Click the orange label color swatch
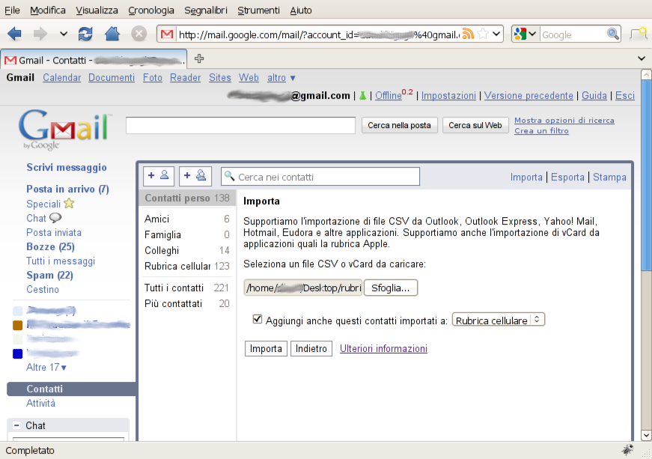 point(17,325)
